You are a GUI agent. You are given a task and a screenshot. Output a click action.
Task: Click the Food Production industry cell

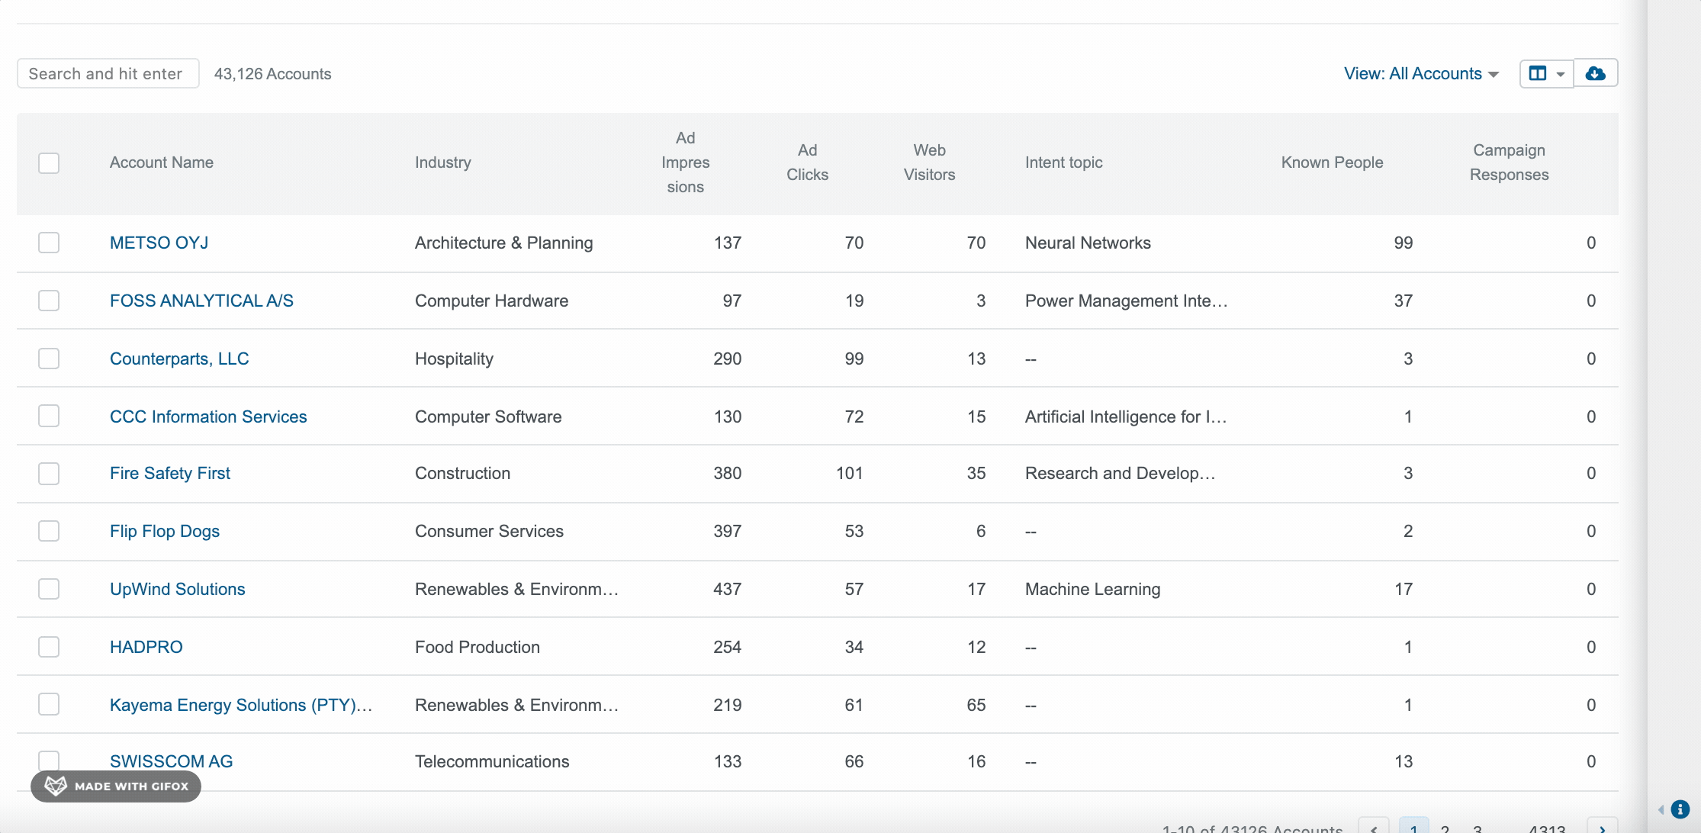click(478, 647)
